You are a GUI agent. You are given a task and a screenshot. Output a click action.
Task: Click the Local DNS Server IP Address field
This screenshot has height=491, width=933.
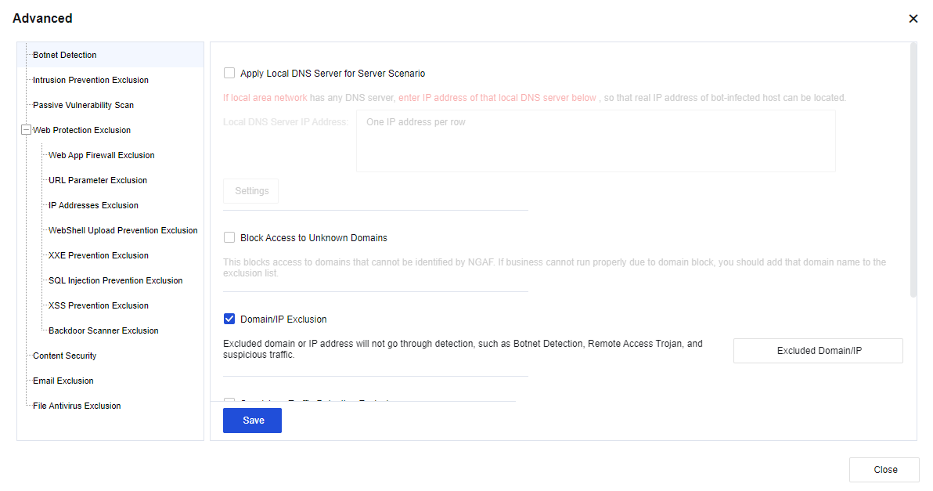(595, 141)
